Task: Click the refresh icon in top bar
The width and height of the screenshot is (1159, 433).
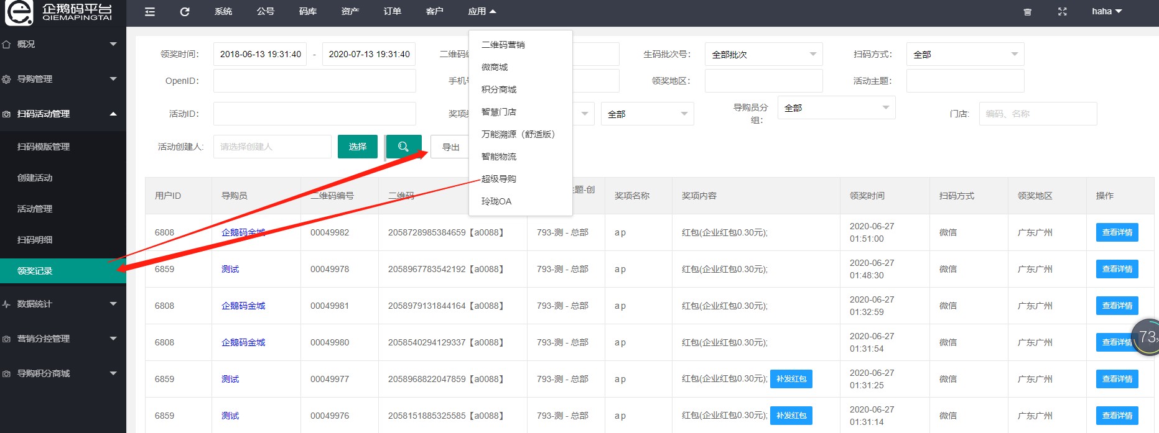Action: pyautogui.click(x=185, y=12)
